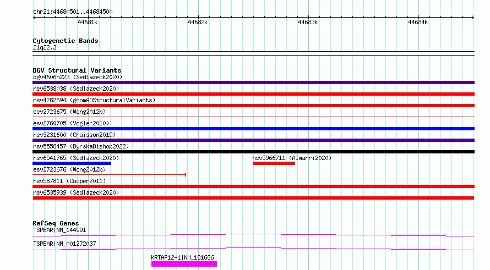Click the 21q22.3 cytogenetic band bar
The height and width of the screenshot is (270, 490).
pyautogui.click(x=253, y=53)
